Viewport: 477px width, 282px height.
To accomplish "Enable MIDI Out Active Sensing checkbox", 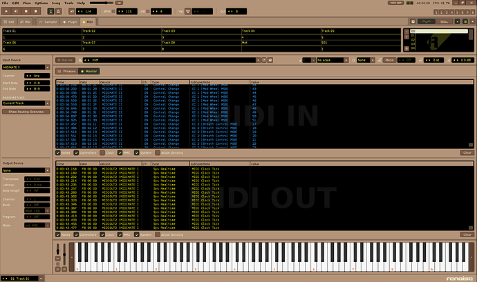I will 158,234.
